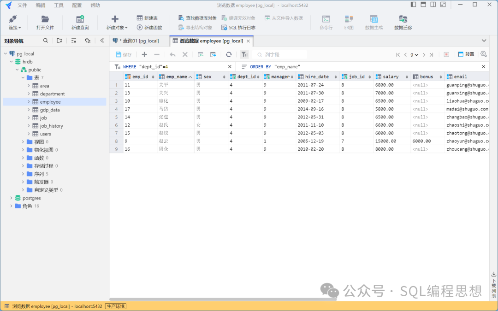Collapse the 表 folder in the tree
This screenshot has height=311, width=498.
tap(23, 78)
